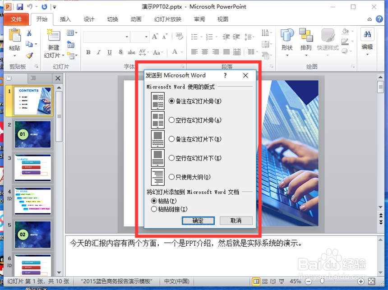Switch to Reading view in status bar
The width and height of the screenshot is (388, 290).
click(273, 281)
